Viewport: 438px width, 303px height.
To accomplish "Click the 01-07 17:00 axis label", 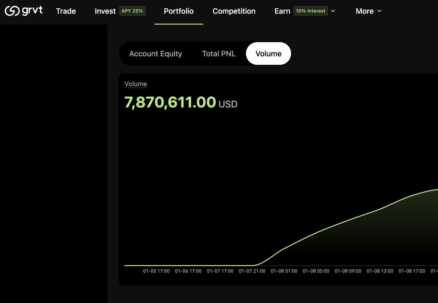I will click(x=220, y=271).
